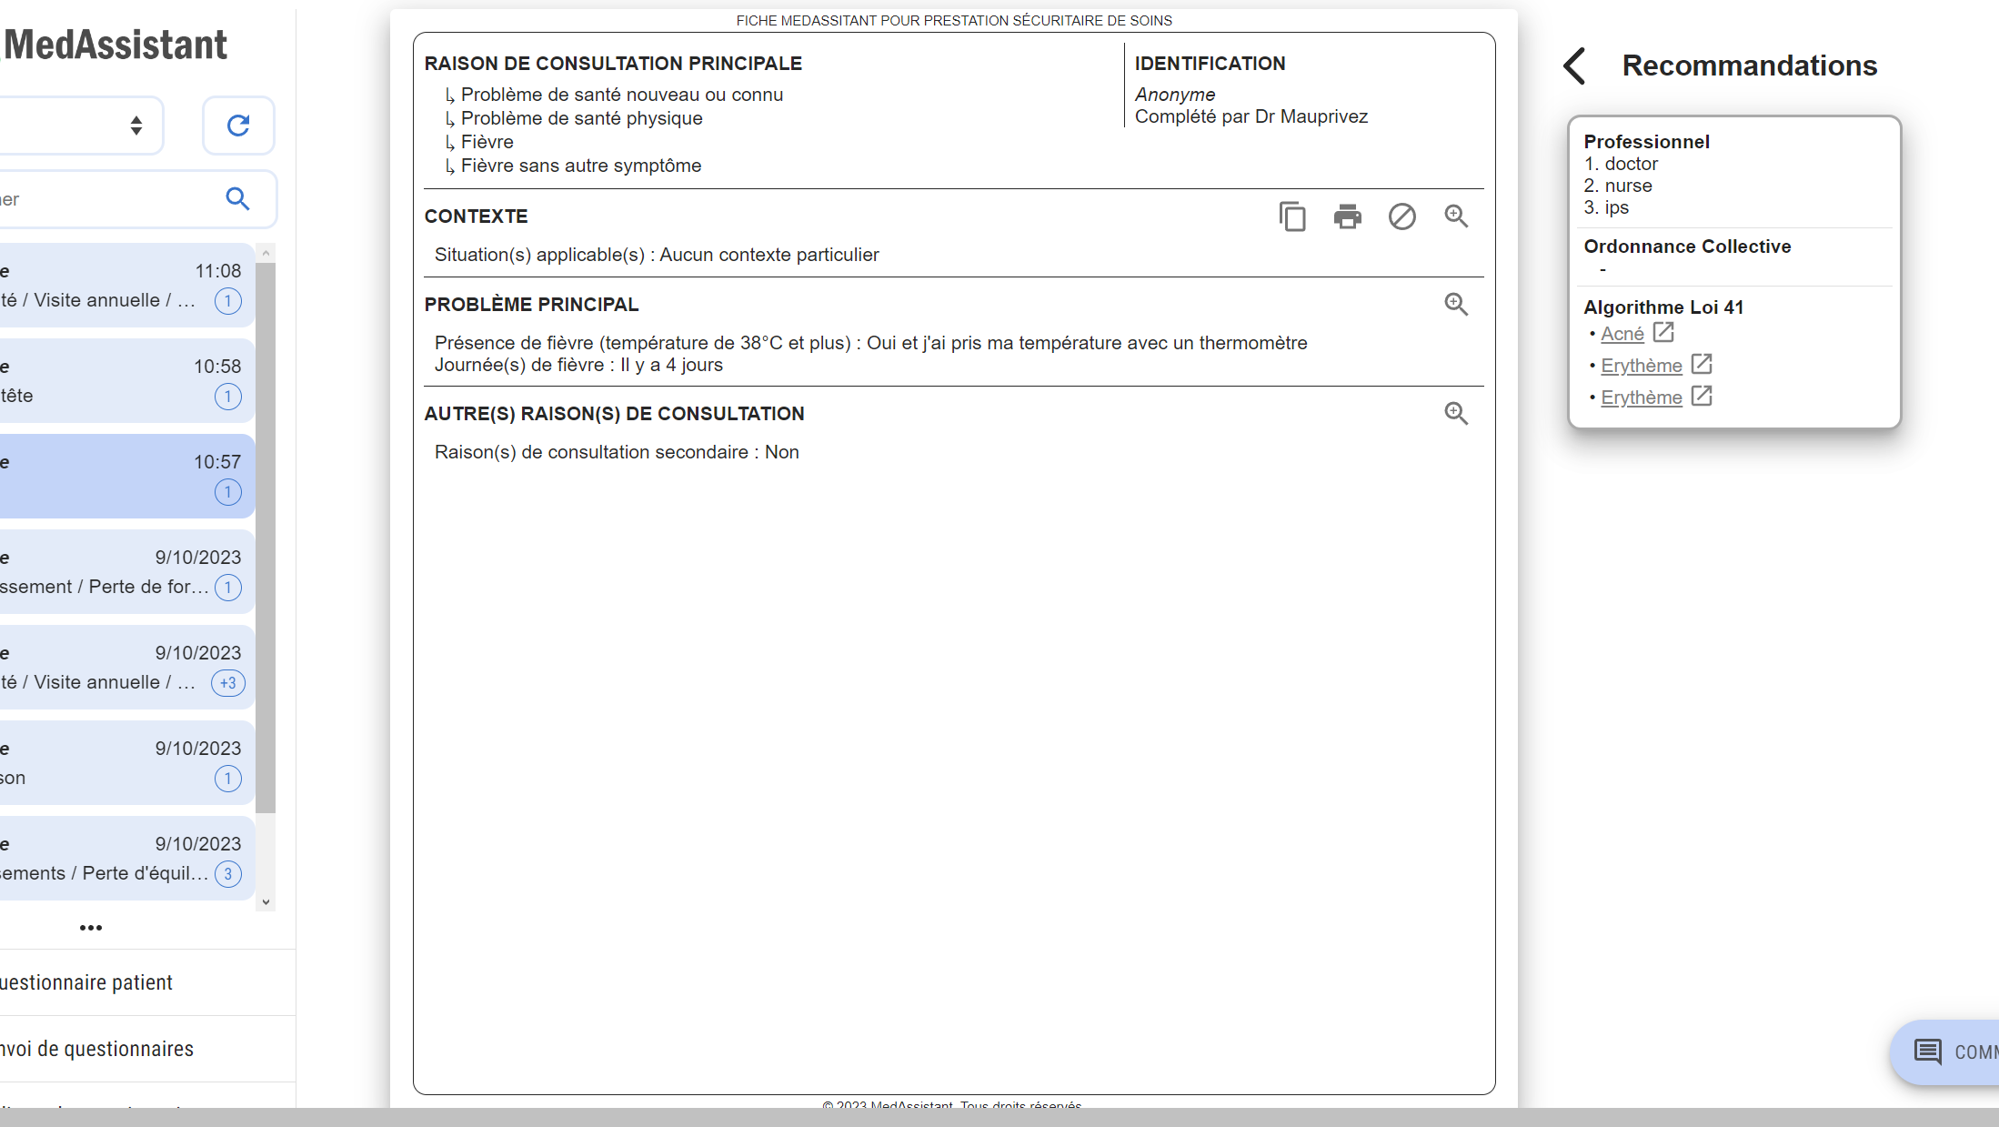Click the +3 badge on 9/10/2023 entry
Screen dimensions: 1999x1127
227,683
